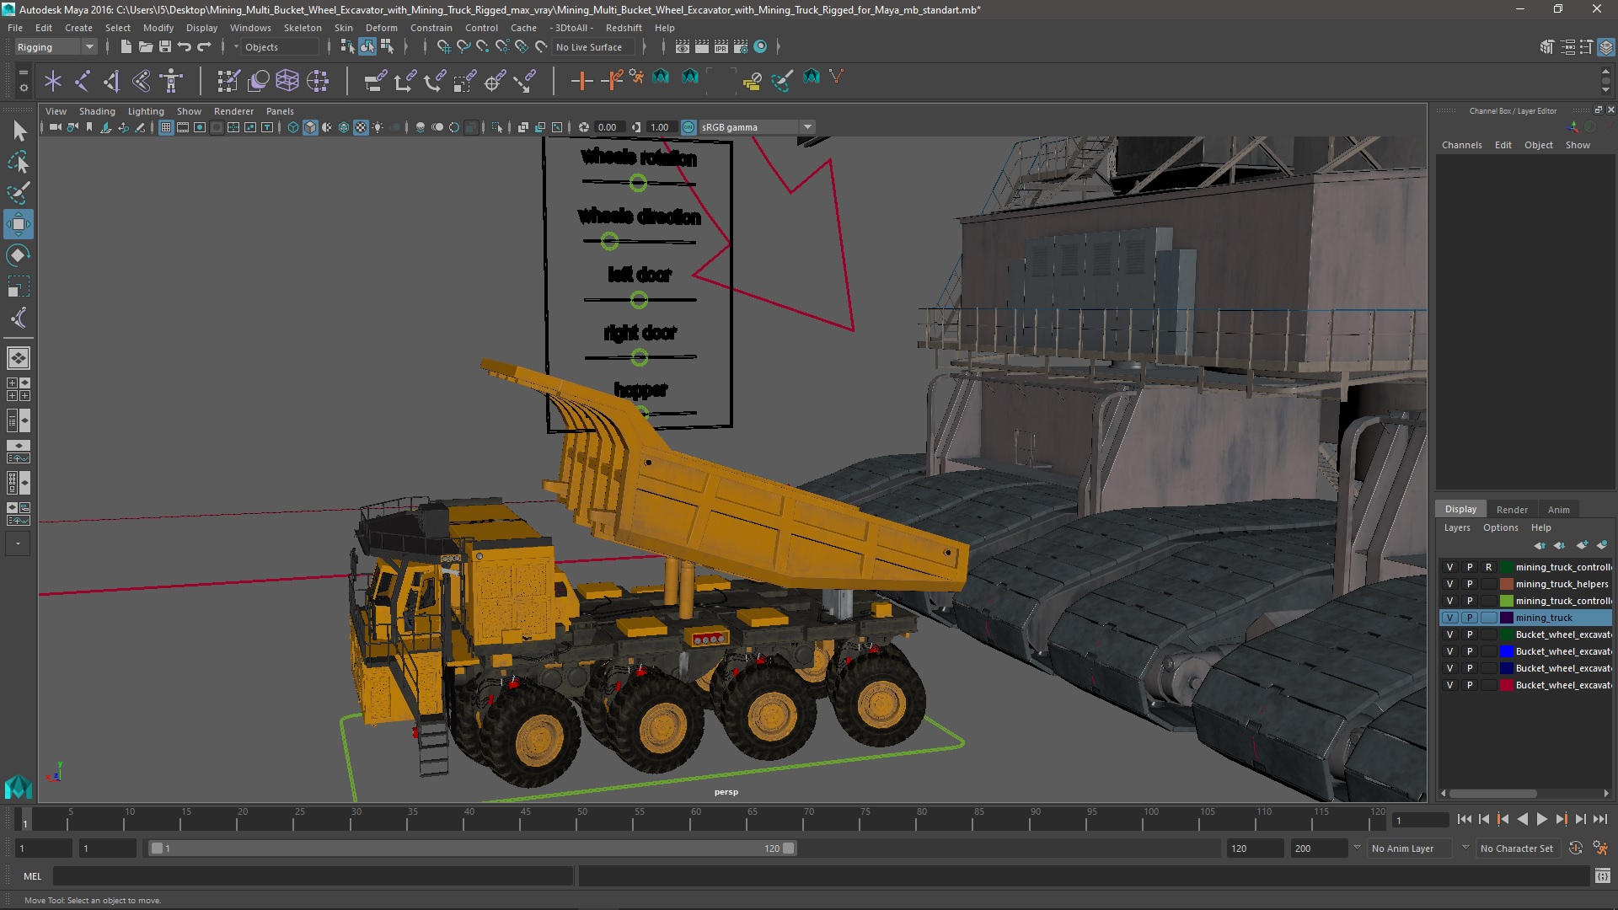Select the Rotate tool
The image size is (1618, 910).
tap(19, 255)
